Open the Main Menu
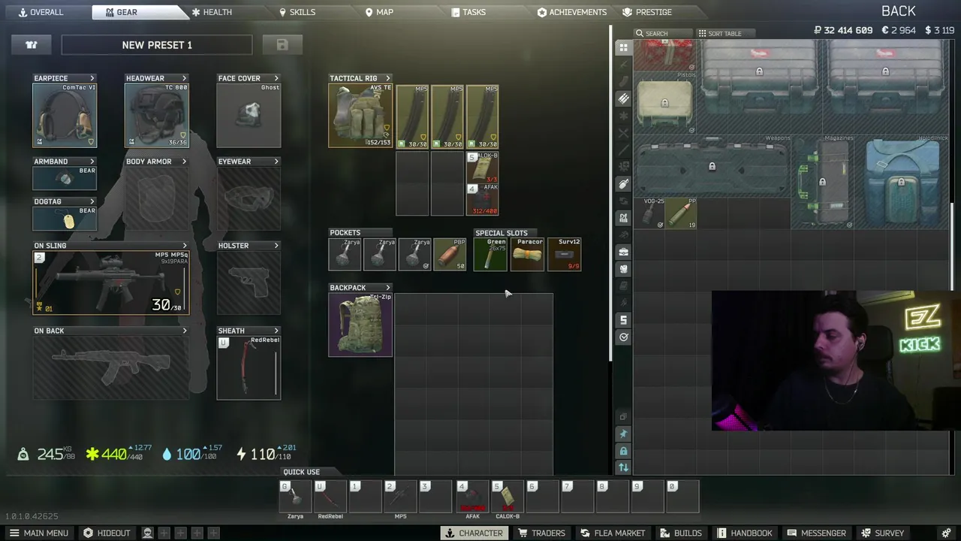The width and height of the screenshot is (961, 541). (38, 533)
